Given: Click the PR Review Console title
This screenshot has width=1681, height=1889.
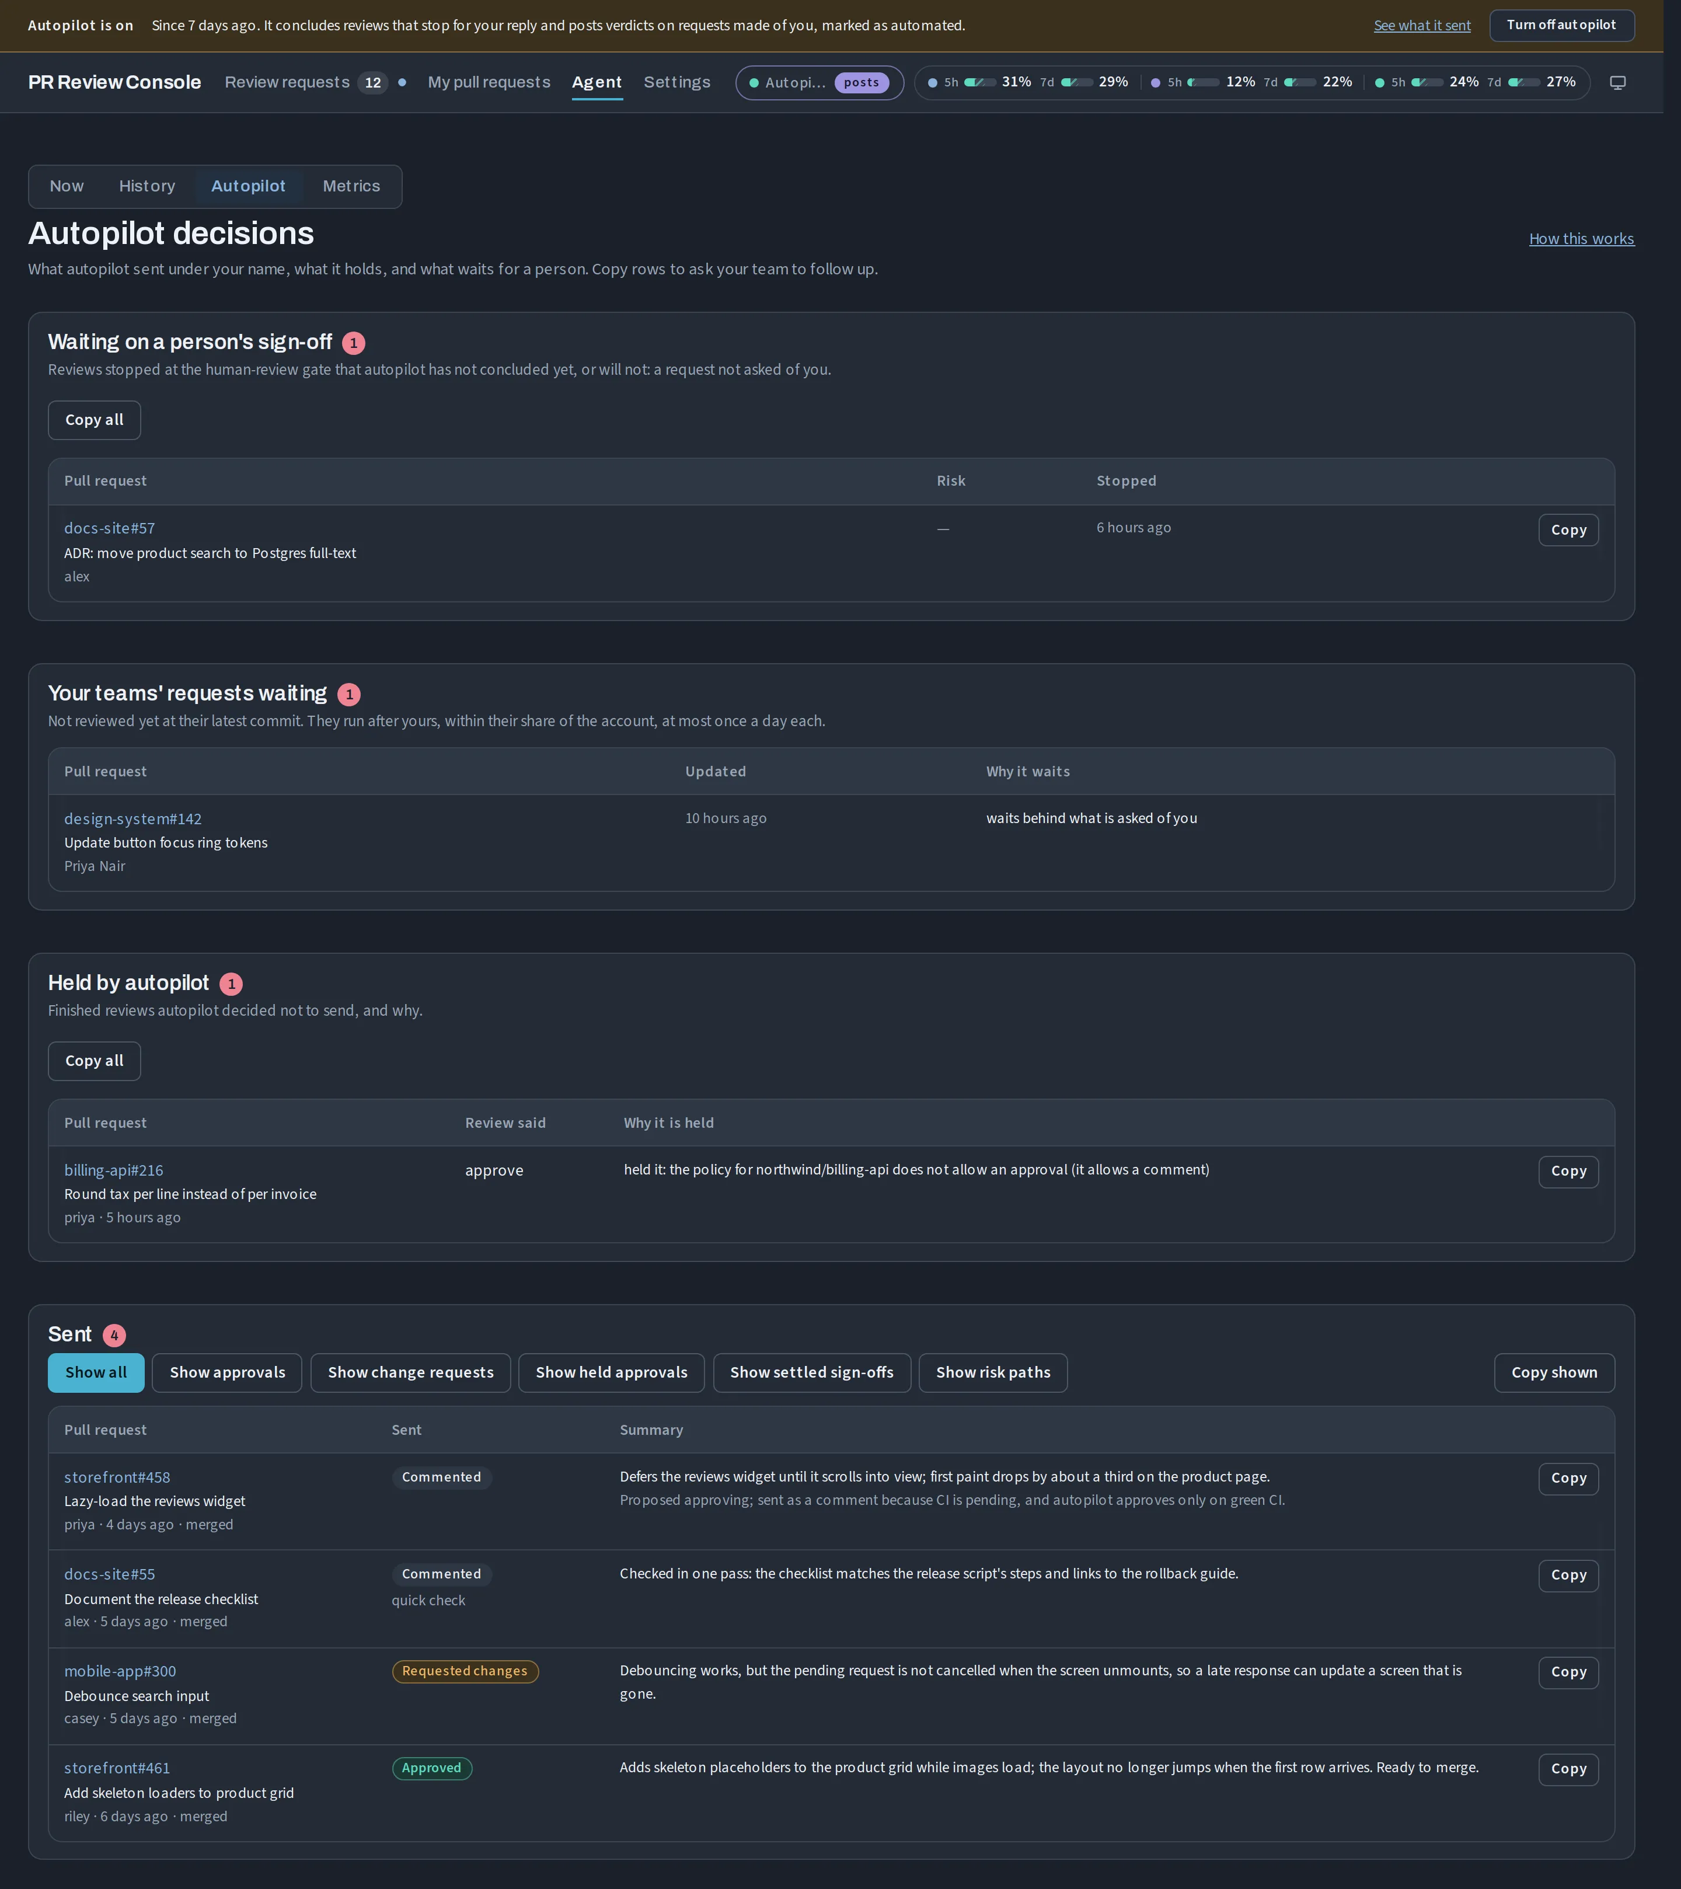Looking at the screenshot, I should pyautogui.click(x=114, y=82).
